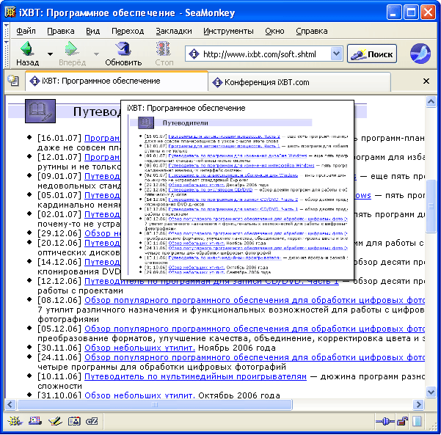The height and width of the screenshot is (435, 441).
Task: Click the horizontal scrollbar thumb
Action: click(x=155, y=405)
